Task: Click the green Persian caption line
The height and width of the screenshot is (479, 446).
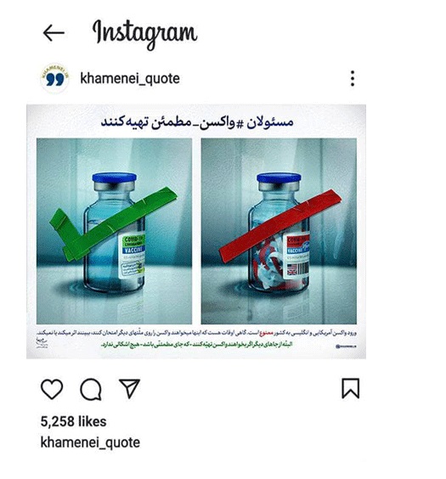Action: 197,344
